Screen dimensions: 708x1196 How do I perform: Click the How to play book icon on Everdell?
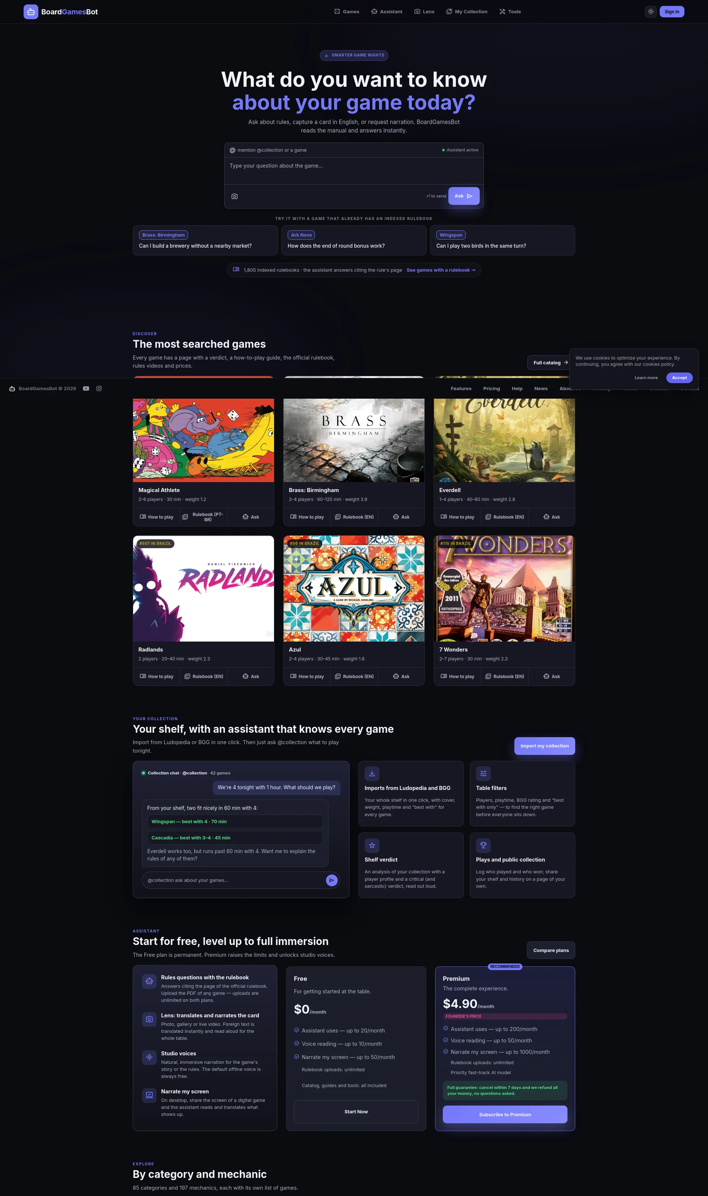pos(444,517)
